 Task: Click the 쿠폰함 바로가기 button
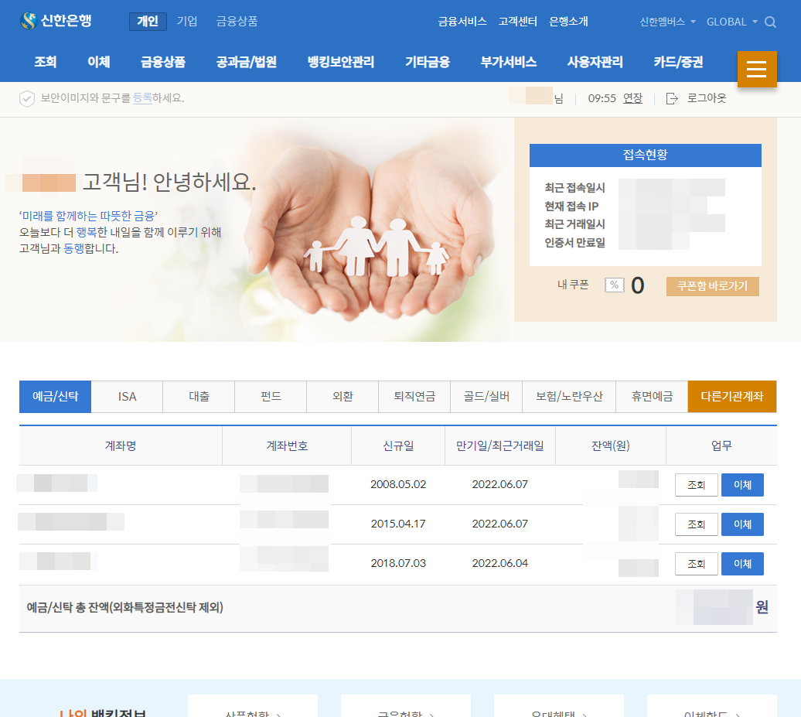pos(712,286)
